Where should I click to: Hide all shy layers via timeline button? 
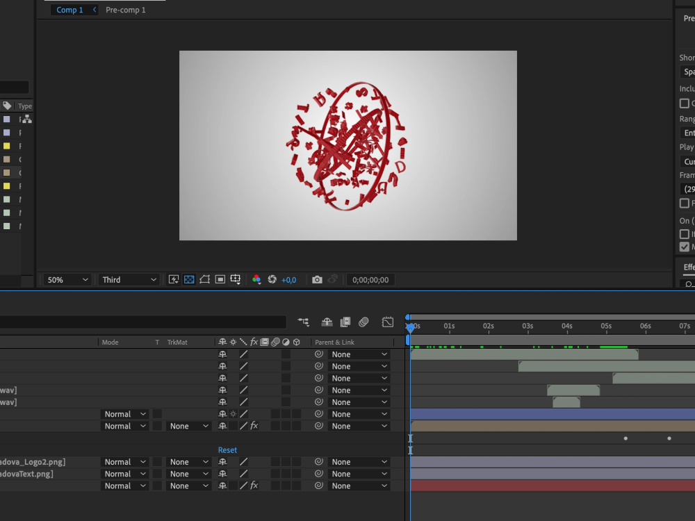point(327,322)
